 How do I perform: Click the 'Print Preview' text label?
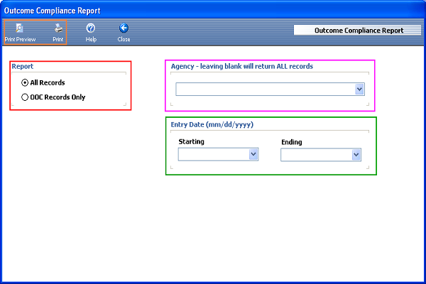[20, 40]
